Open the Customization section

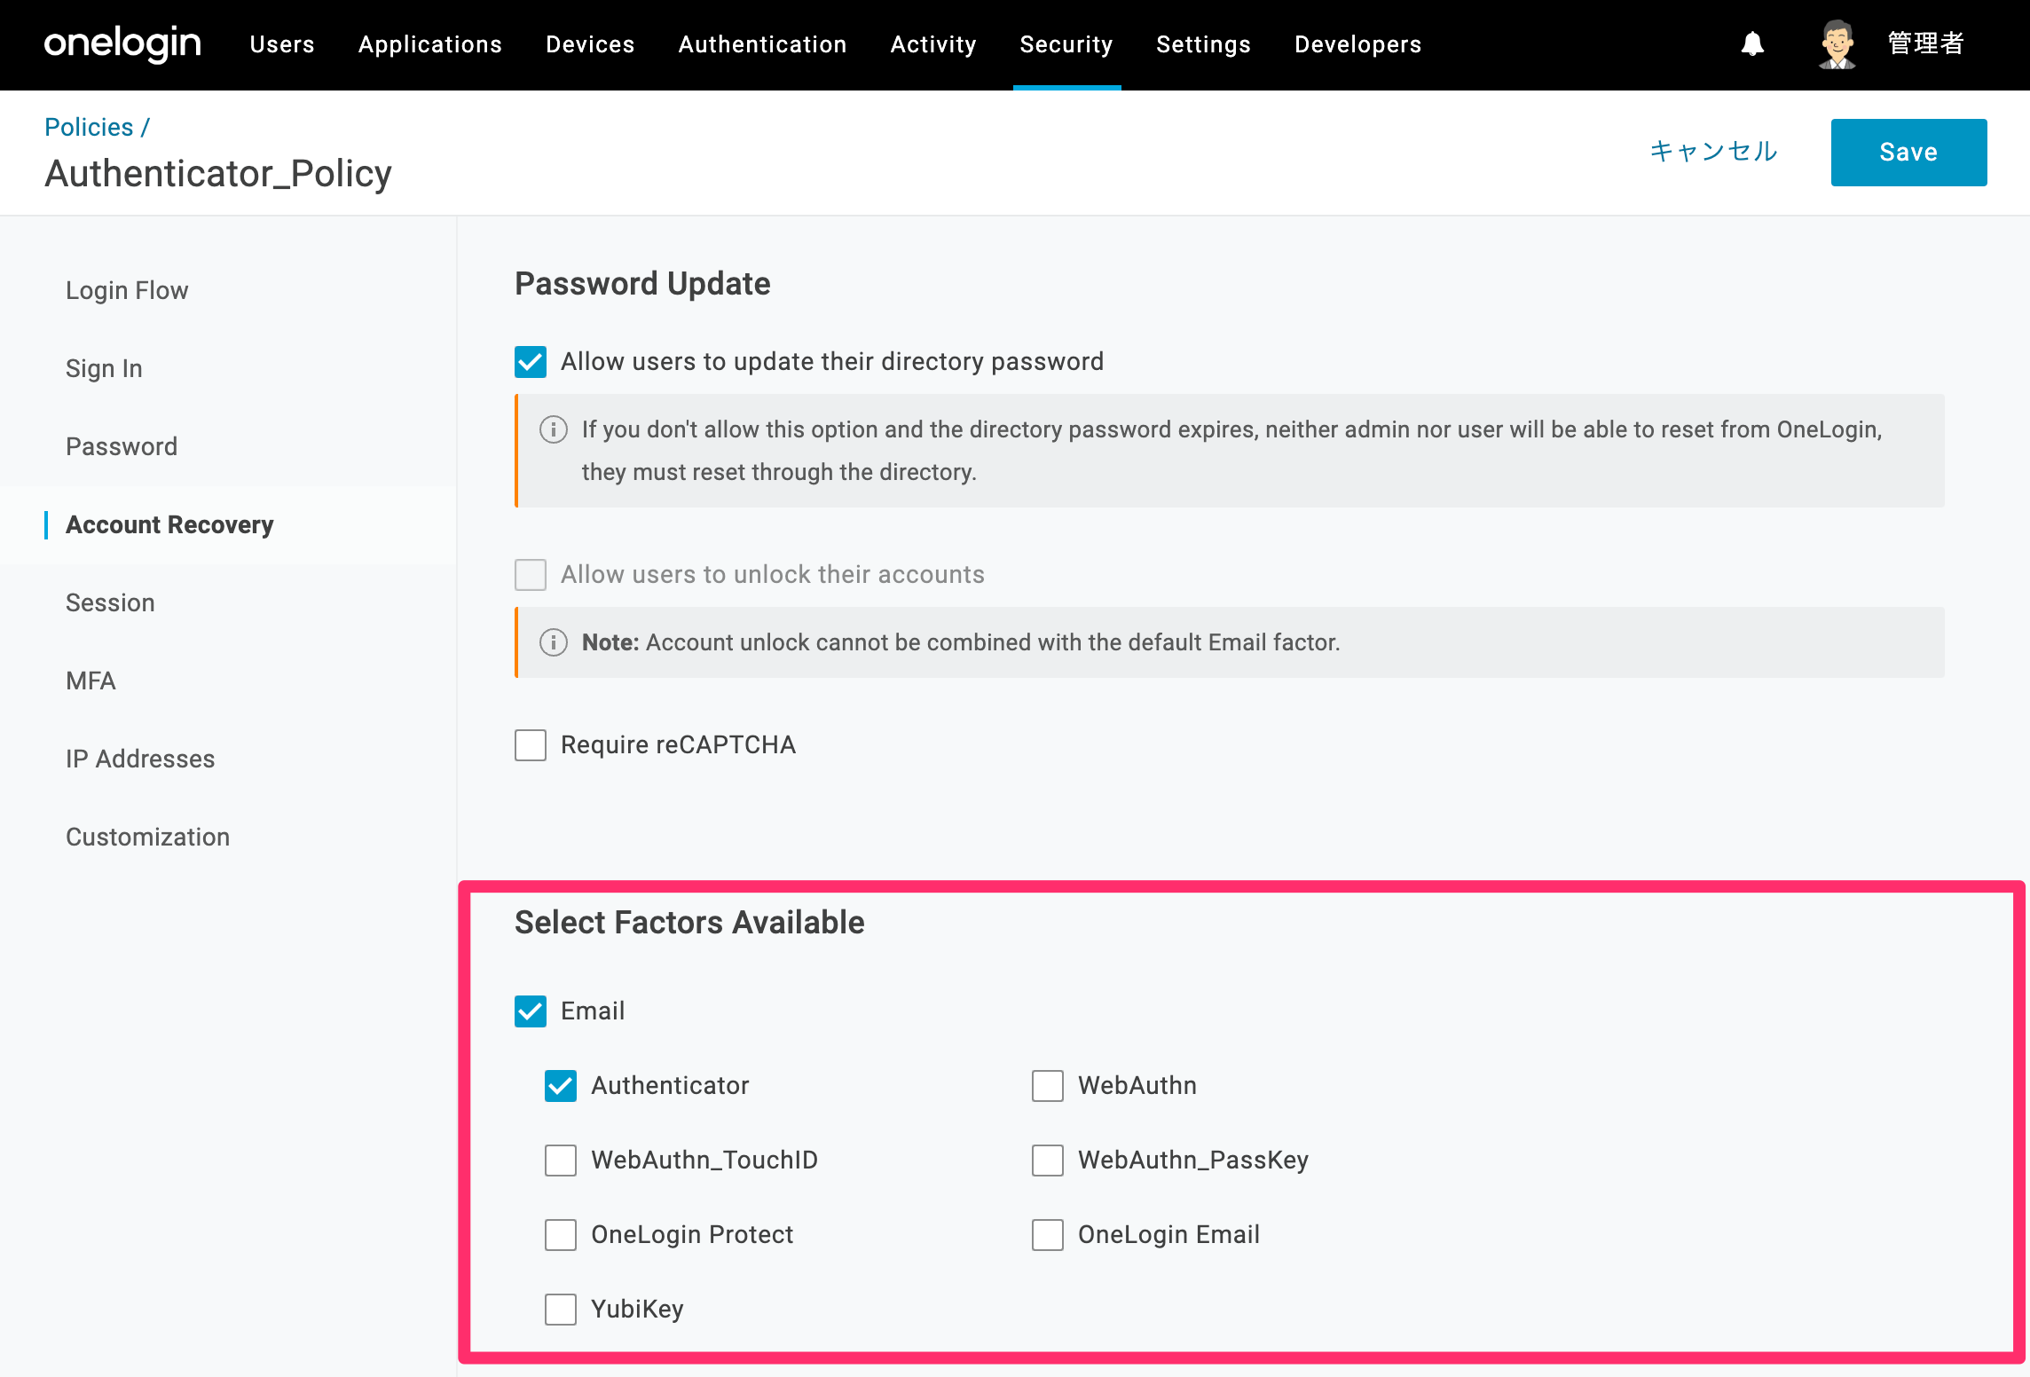pos(147,838)
